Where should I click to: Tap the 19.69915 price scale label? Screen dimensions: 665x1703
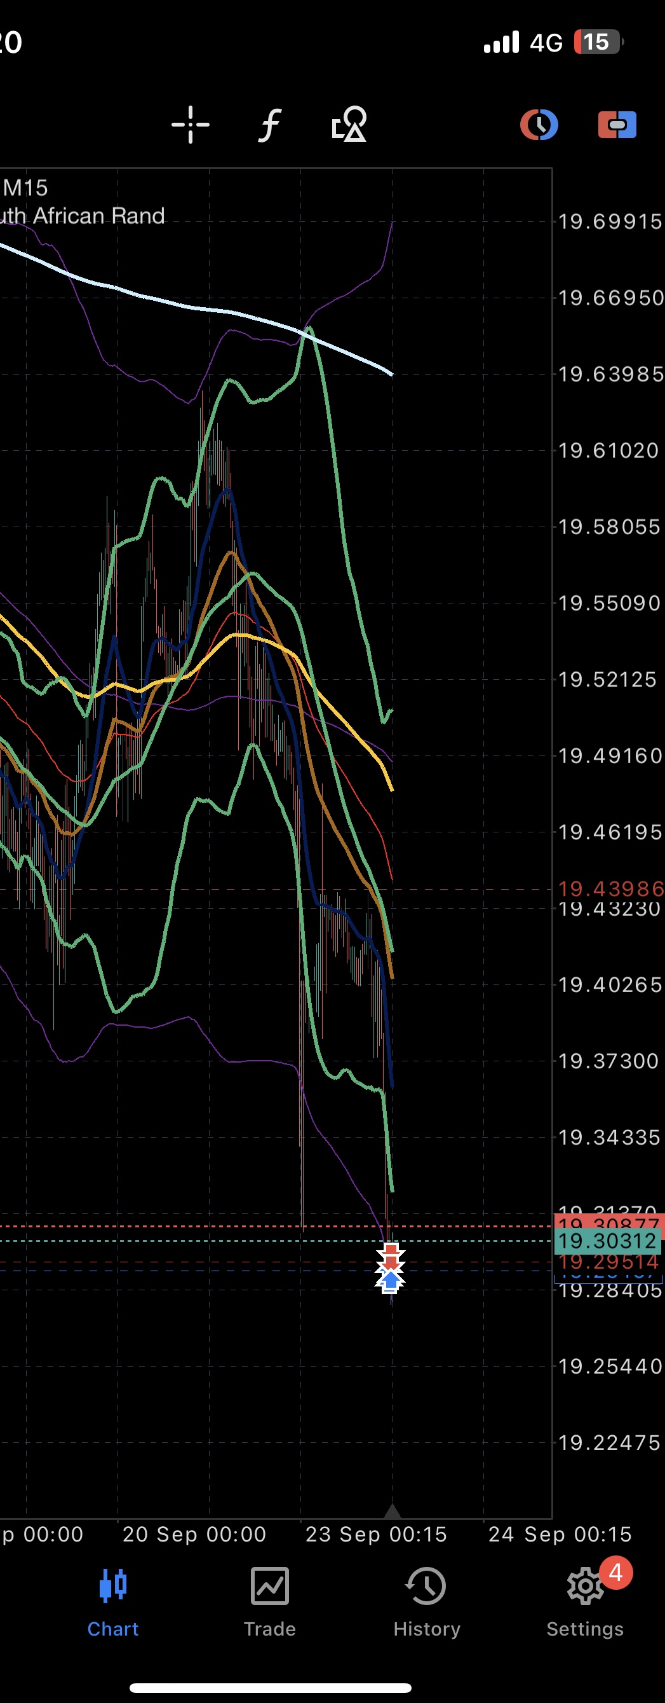click(x=610, y=221)
